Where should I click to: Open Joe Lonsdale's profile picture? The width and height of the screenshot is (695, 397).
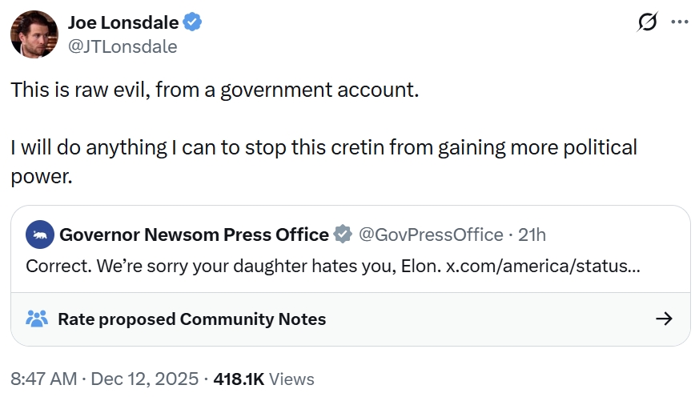(x=34, y=34)
